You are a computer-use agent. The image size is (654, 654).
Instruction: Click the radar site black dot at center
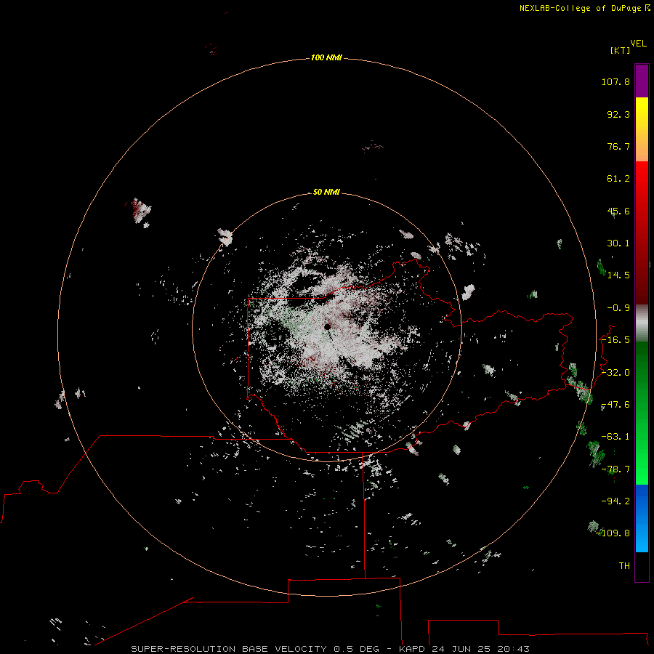click(x=328, y=326)
